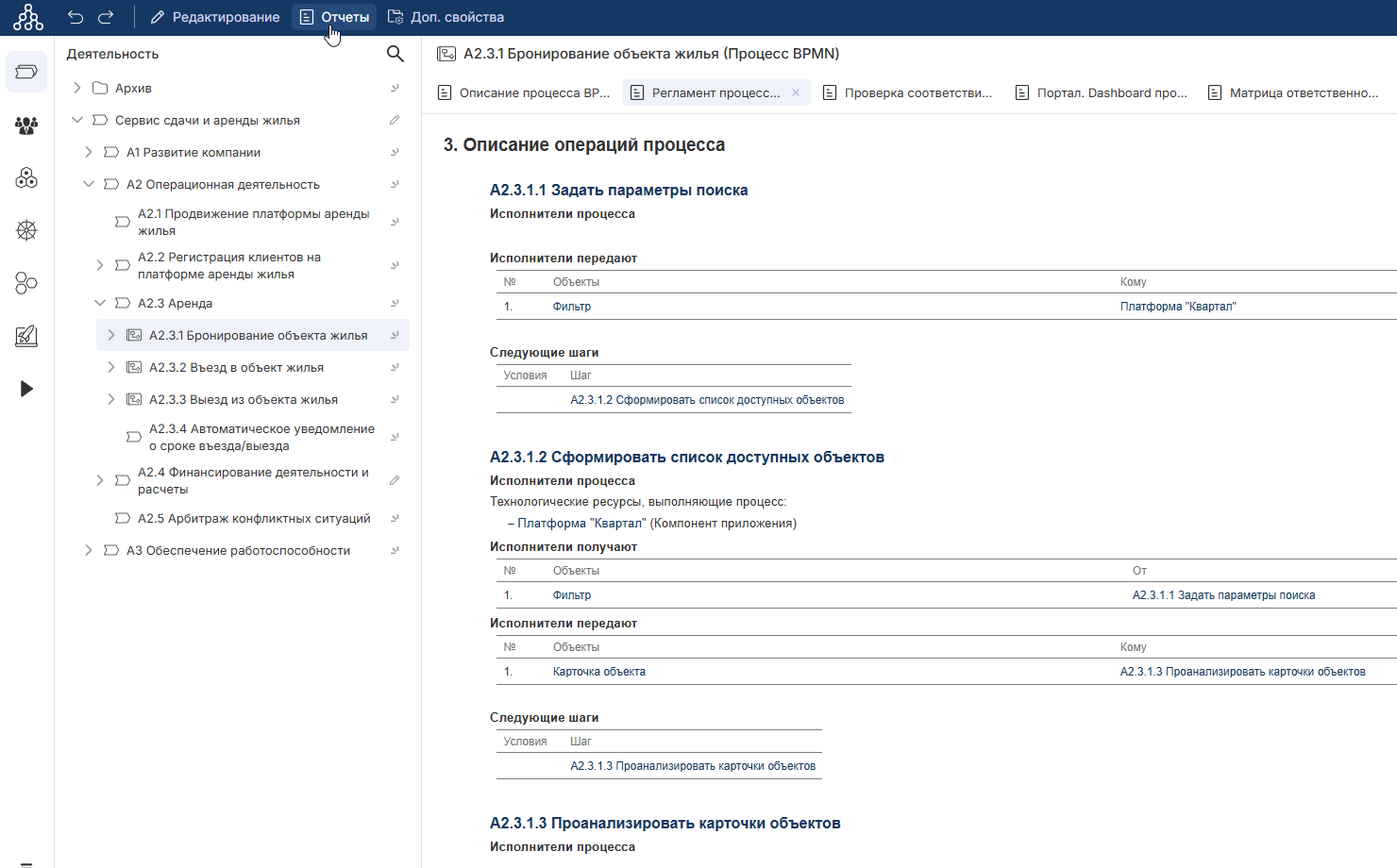Viewport: 1397px width, 868px height.
Task: Select A2.5 Арбитраж конфликтных ситуаций item
Action: [254, 518]
